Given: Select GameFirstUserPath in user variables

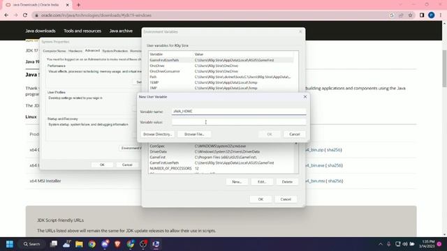Looking at the screenshot, I should pos(221,60).
